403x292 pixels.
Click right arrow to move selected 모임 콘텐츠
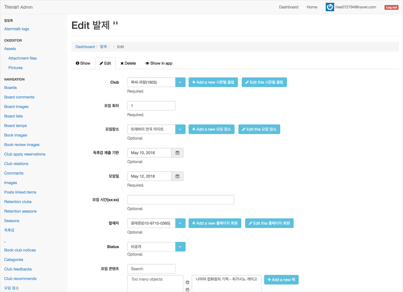[187, 283]
